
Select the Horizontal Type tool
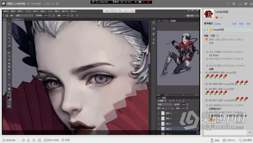(9, 78)
